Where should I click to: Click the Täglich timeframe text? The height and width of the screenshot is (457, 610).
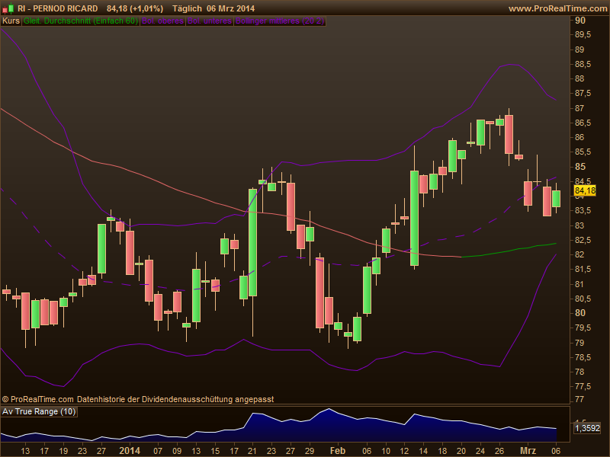coord(187,8)
